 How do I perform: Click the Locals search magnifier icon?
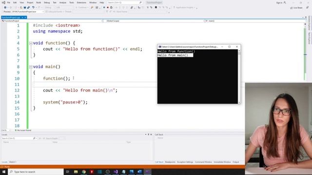tap(34, 138)
